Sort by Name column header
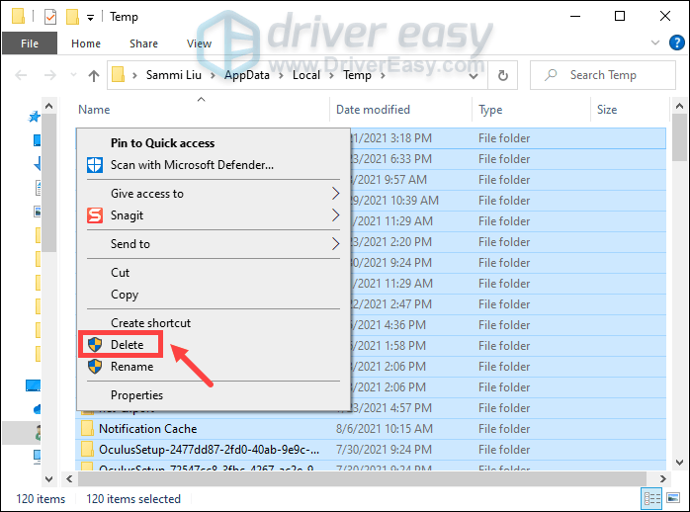 (94, 110)
